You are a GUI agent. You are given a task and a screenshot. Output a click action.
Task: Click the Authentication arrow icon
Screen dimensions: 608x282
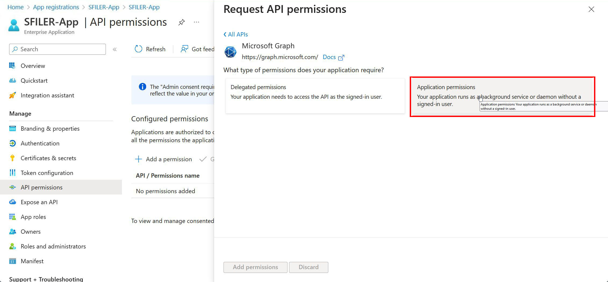pyautogui.click(x=12, y=143)
